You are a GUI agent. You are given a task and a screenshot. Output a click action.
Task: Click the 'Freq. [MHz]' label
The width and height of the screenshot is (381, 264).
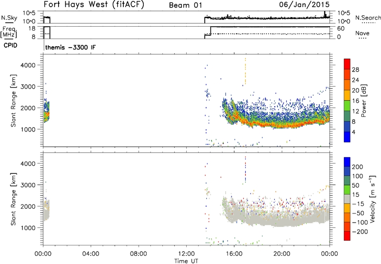pyautogui.click(x=9, y=32)
